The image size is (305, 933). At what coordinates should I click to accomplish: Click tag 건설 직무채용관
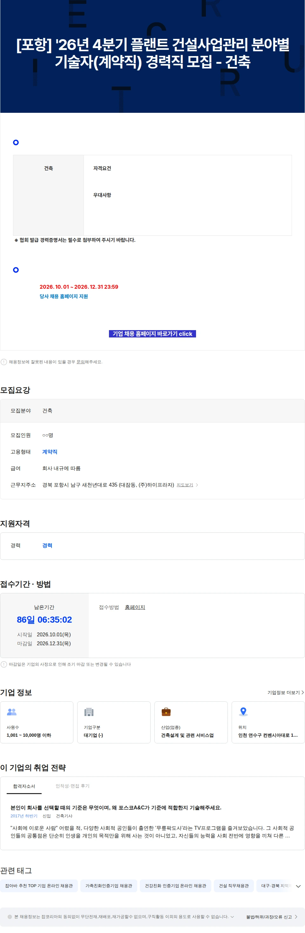[x=234, y=886]
